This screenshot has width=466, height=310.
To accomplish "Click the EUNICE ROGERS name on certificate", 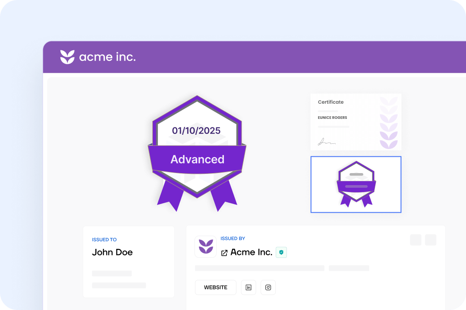I will click(x=332, y=118).
